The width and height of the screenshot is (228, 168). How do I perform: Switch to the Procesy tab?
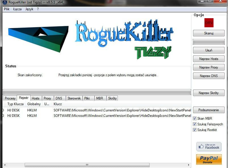click(10, 98)
